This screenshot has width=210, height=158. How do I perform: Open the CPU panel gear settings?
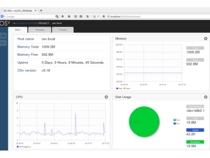pyautogui.click(x=106, y=97)
